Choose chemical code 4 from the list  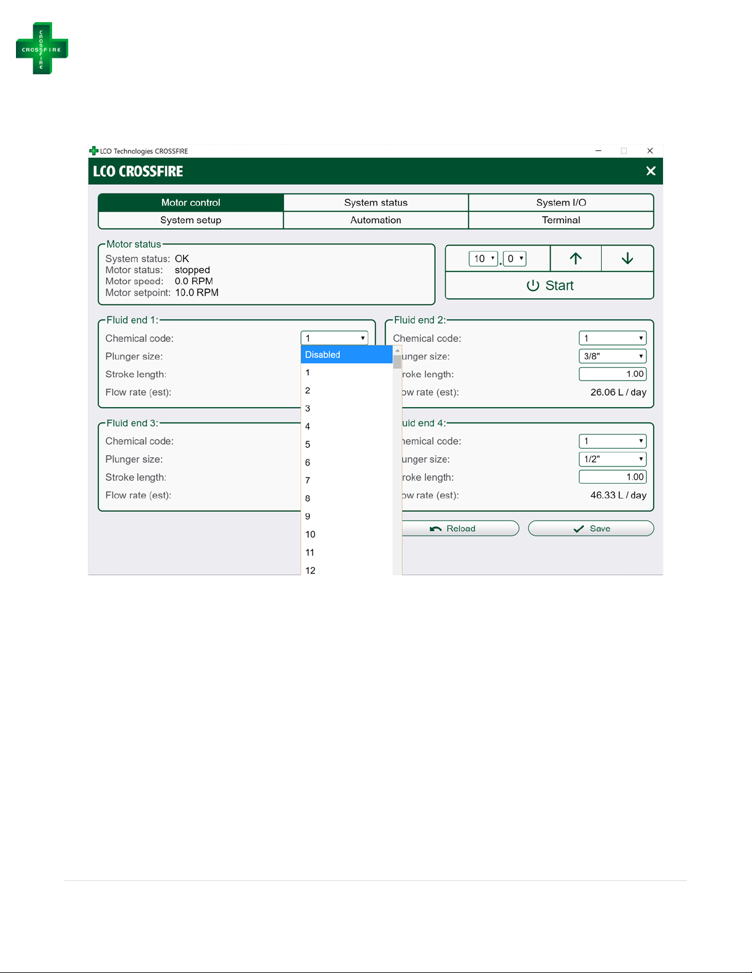point(347,427)
